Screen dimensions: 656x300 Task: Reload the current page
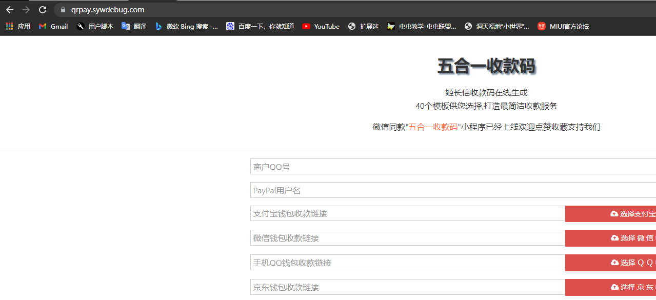pyautogui.click(x=43, y=9)
